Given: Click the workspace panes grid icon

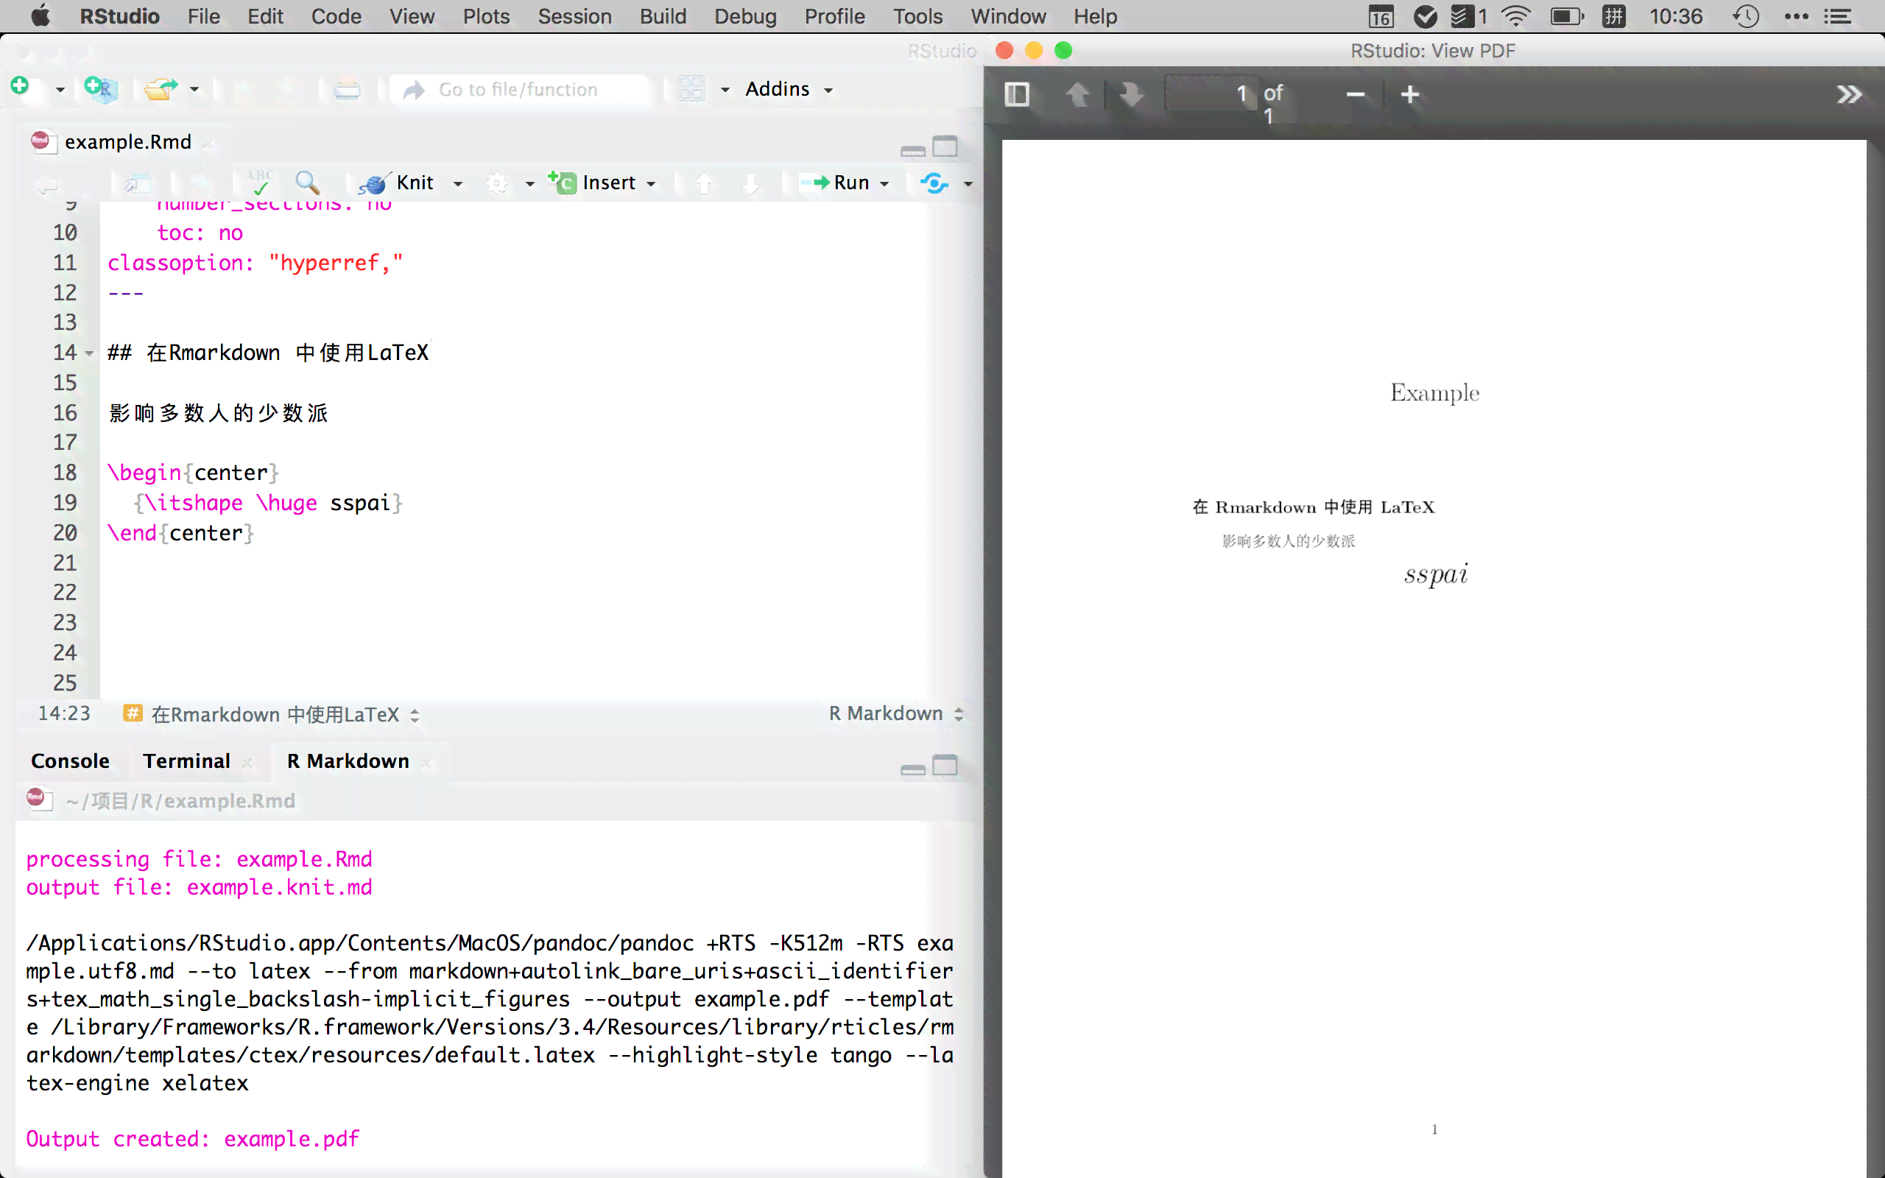Looking at the screenshot, I should [x=691, y=89].
